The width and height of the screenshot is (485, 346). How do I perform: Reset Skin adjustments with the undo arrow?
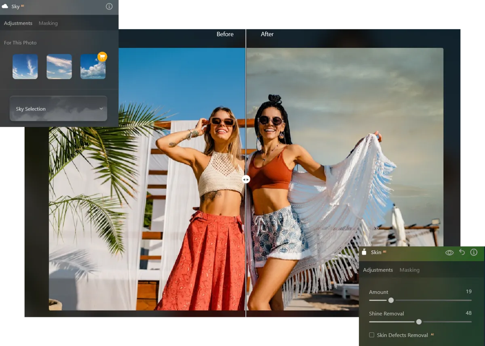pyautogui.click(x=462, y=252)
